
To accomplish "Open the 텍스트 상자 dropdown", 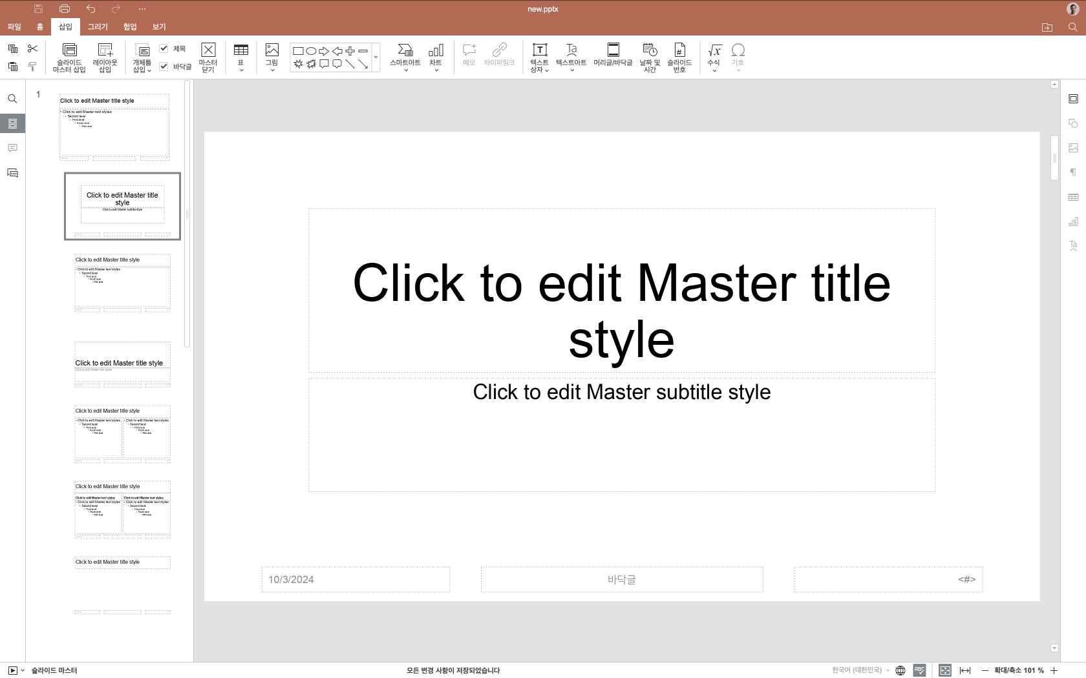I will coord(539,57).
